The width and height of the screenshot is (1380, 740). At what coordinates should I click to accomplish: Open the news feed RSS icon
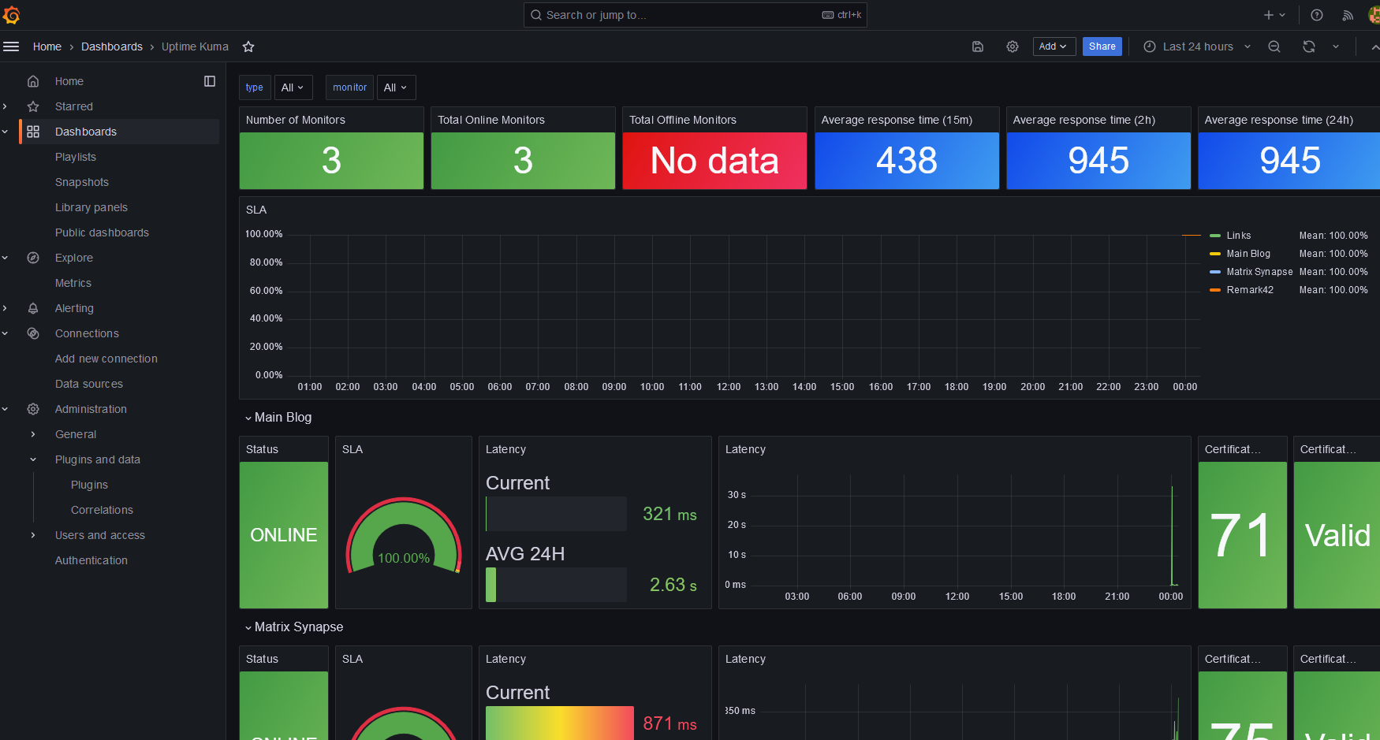[1348, 15]
